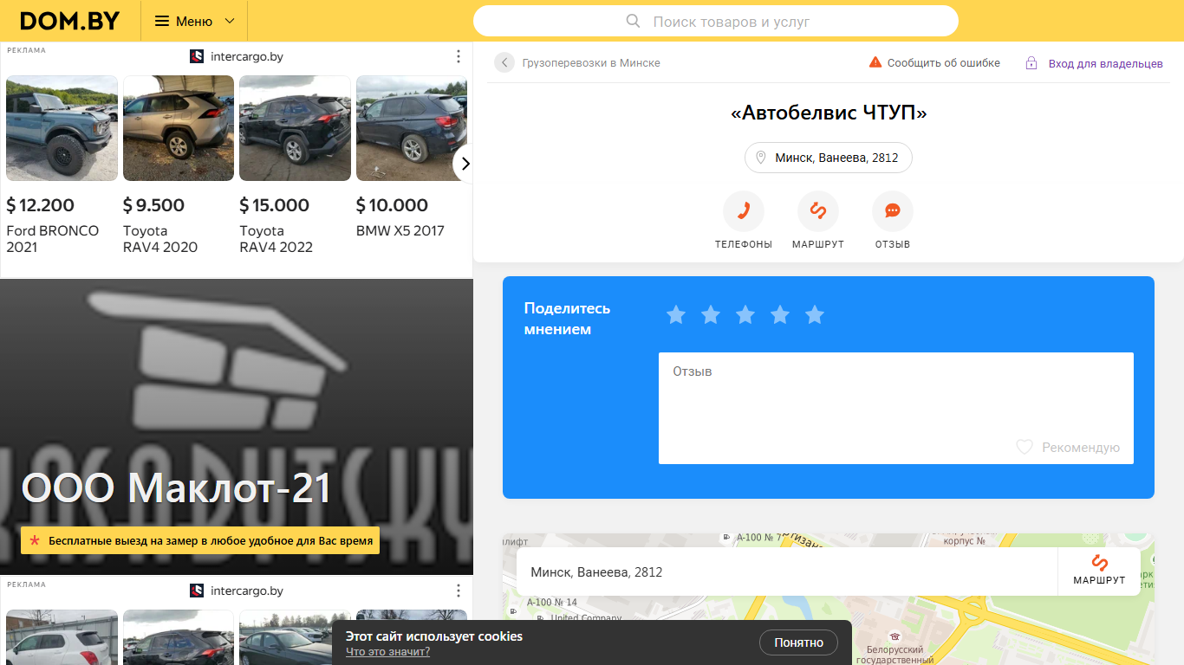Open the DOM.BY home logo
The height and width of the screenshot is (665, 1184).
click(x=70, y=21)
